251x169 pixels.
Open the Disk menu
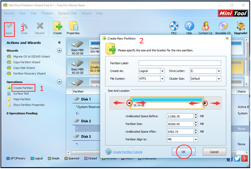point(33,13)
